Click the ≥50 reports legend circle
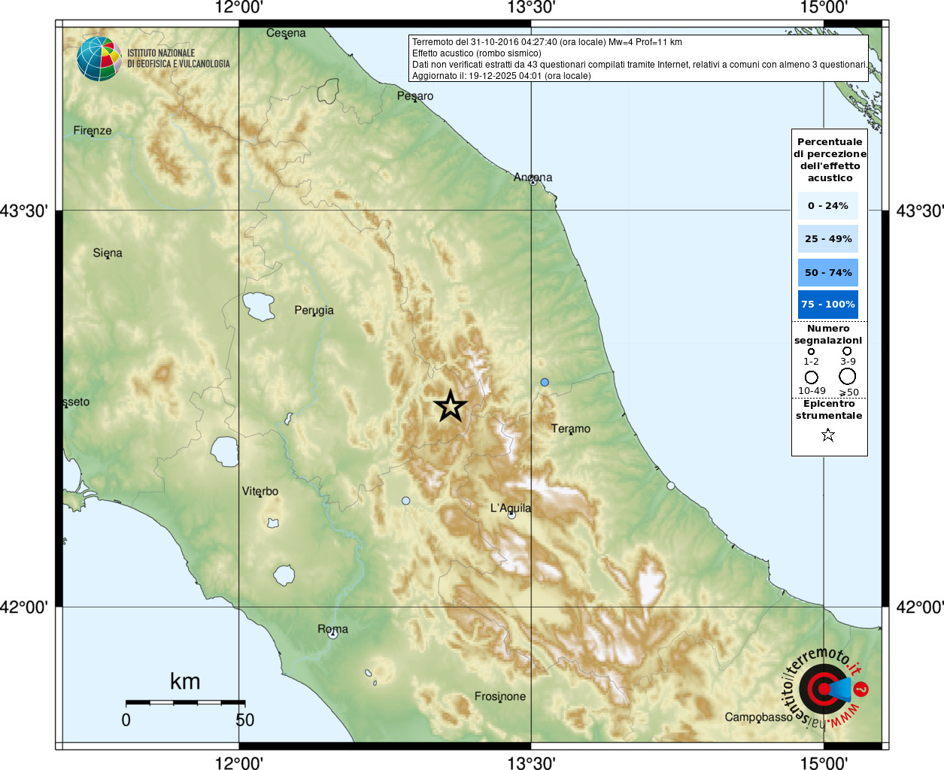 848,377
